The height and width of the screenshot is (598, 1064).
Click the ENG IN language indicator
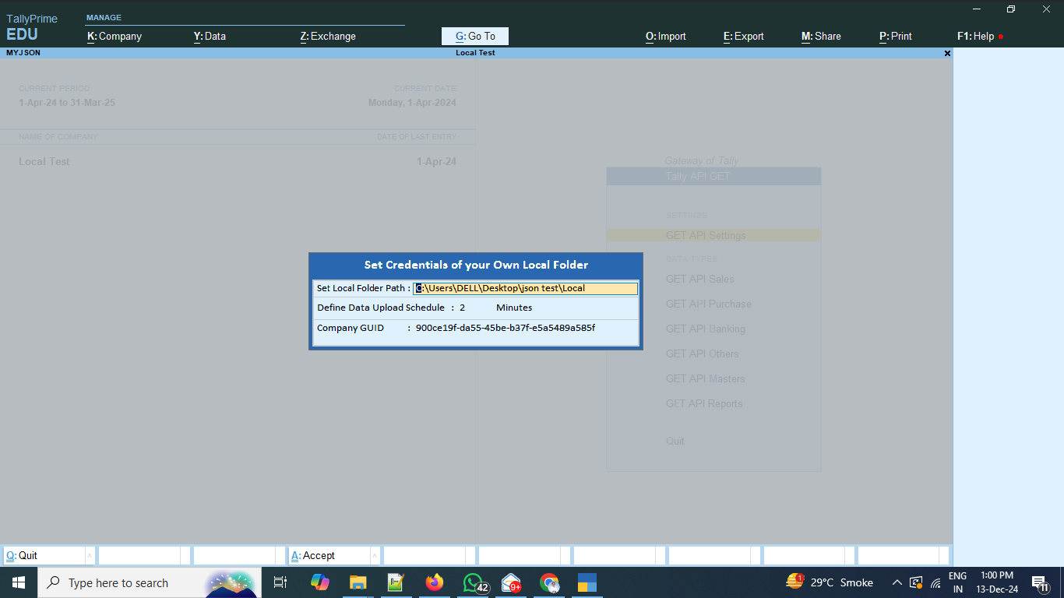957,582
